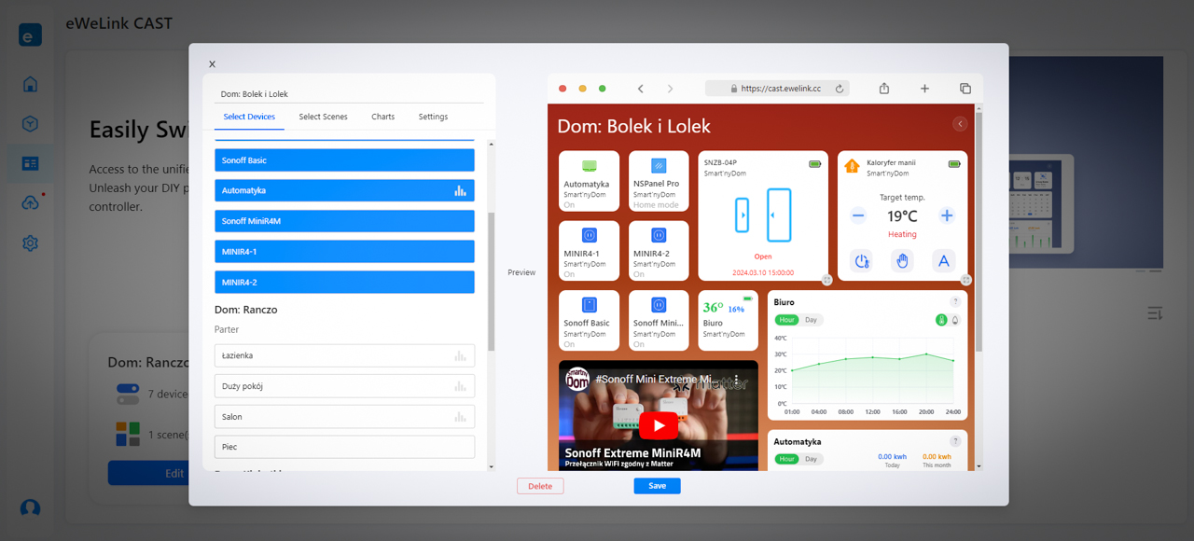Viewport: 1194px width, 541px height.
Task: Click the user profile avatar in the sidebar
Action: 30,507
